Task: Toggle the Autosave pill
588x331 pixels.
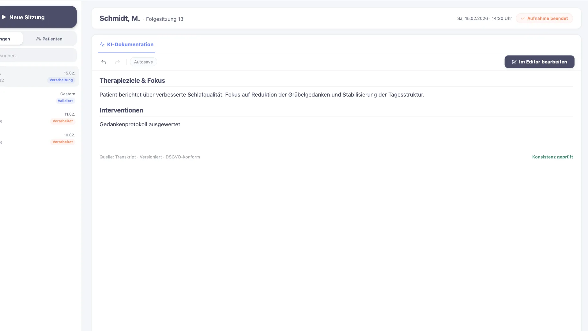Action: (143, 62)
